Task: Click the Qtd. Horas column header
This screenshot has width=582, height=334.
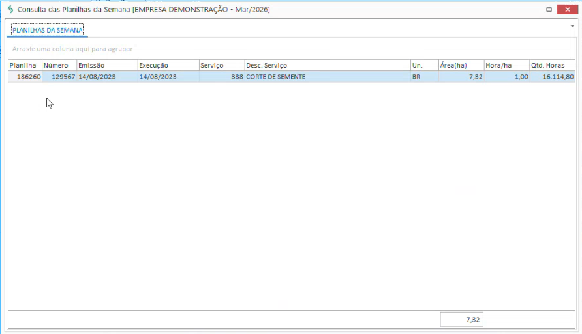Action: coord(552,65)
